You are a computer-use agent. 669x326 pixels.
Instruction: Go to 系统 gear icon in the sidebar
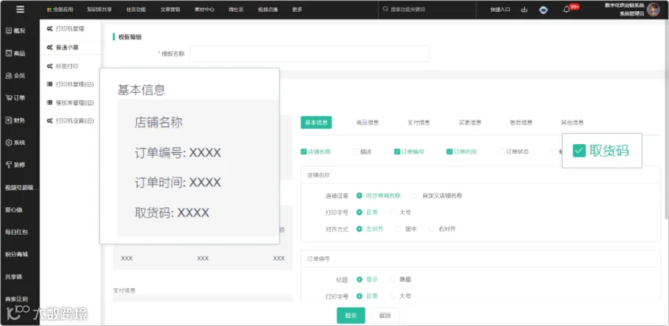8,143
